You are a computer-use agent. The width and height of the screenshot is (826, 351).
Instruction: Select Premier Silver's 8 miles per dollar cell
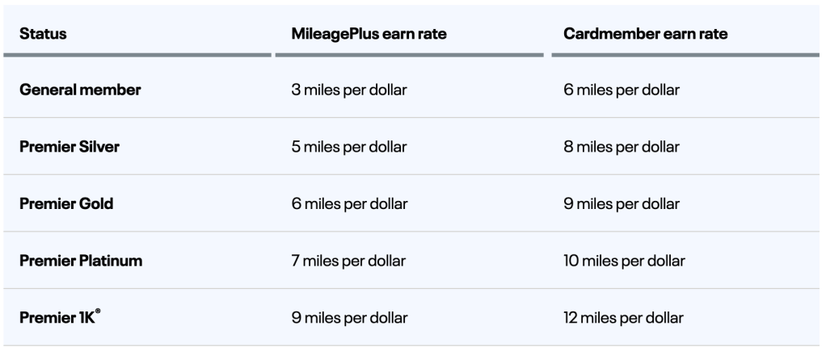pyautogui.click(x=621, y=147)
